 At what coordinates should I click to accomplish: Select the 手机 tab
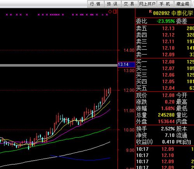165,4
